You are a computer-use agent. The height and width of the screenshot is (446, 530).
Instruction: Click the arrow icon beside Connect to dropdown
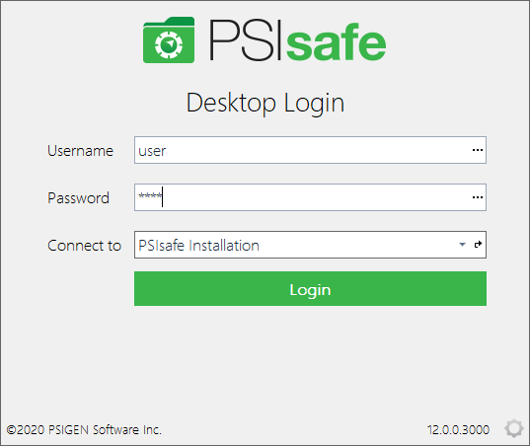pyautogui.click(x=478, y=245)
